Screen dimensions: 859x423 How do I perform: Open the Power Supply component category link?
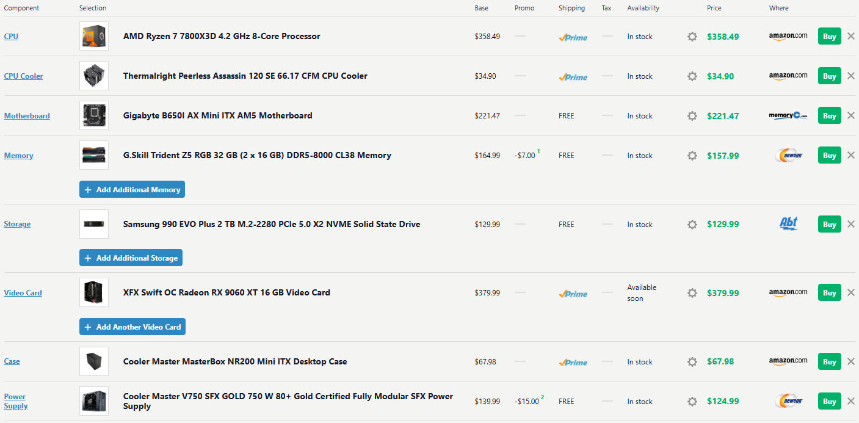16,401
